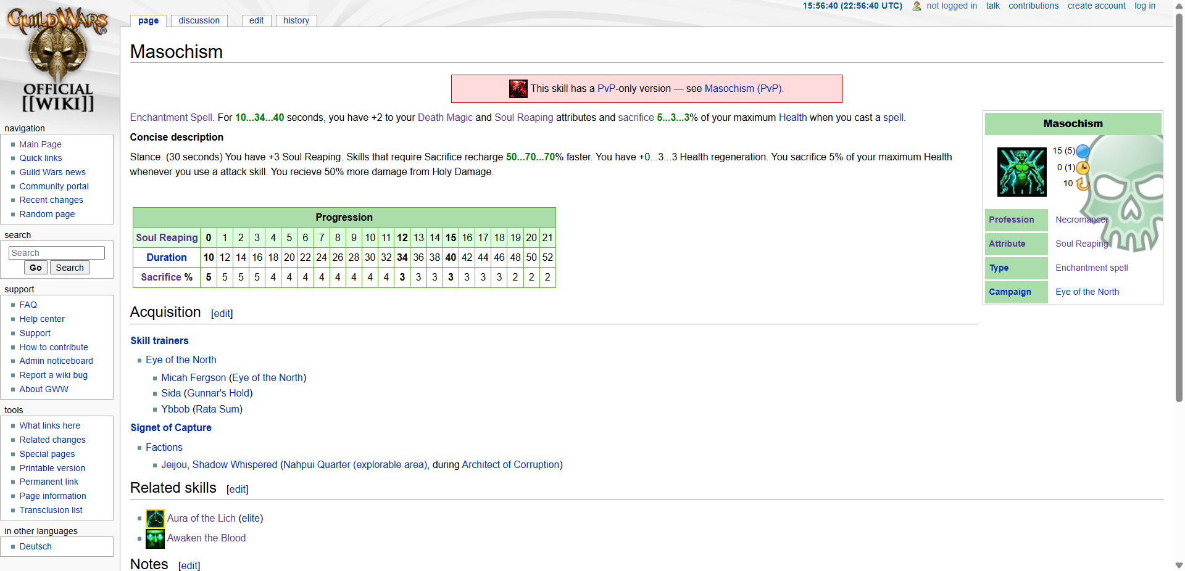The image size is (1185, 571).
Task: Click the Go button
Action: click(x=36, y=268)
